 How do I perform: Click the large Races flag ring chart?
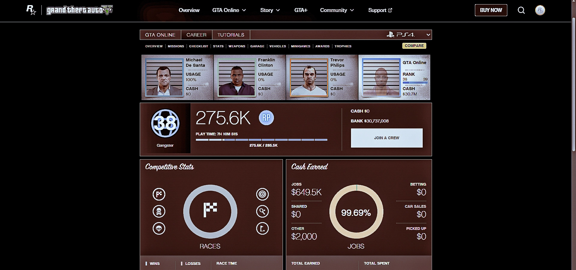pos(210,212)
